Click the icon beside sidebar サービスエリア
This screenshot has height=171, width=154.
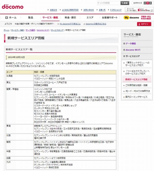point(124,56)
